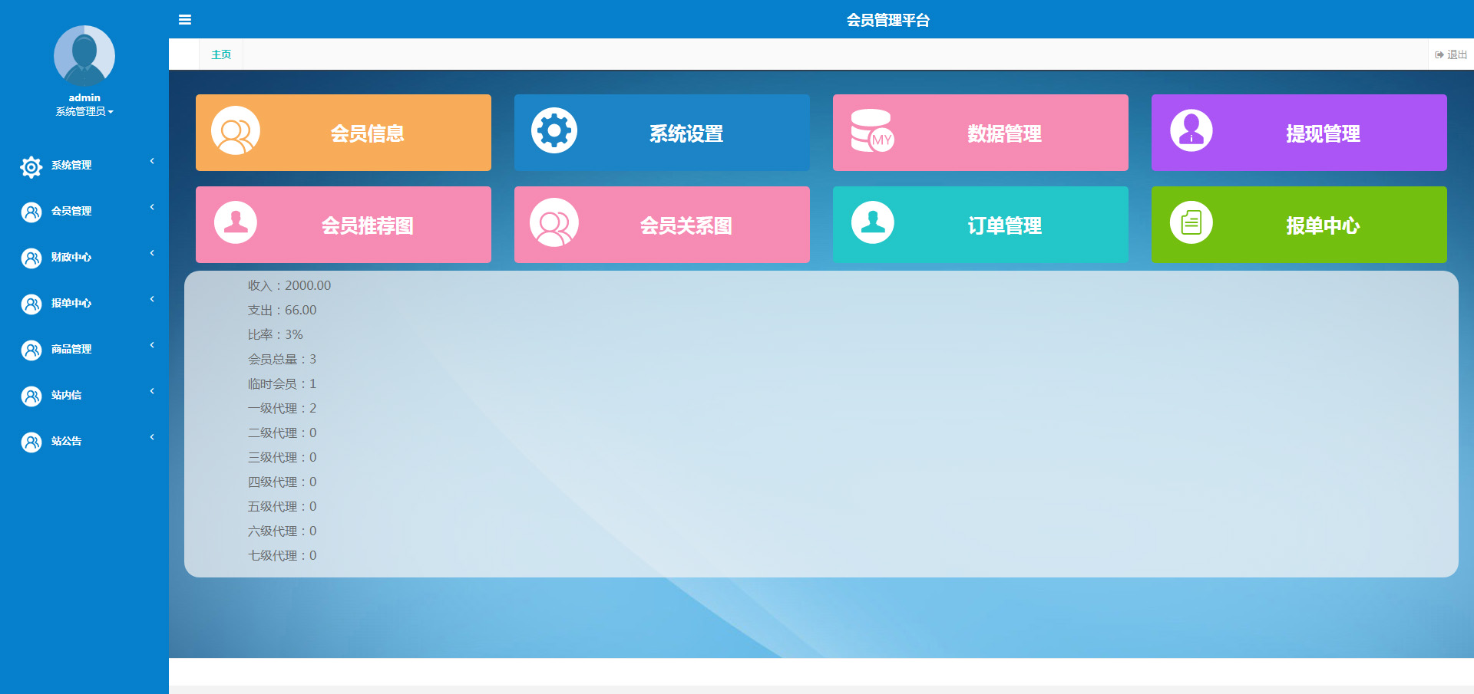This screenshot has height=694, width=1474.
Task: Expand the 会员管理 sidebar menu
Action: (x=71, y=212)
